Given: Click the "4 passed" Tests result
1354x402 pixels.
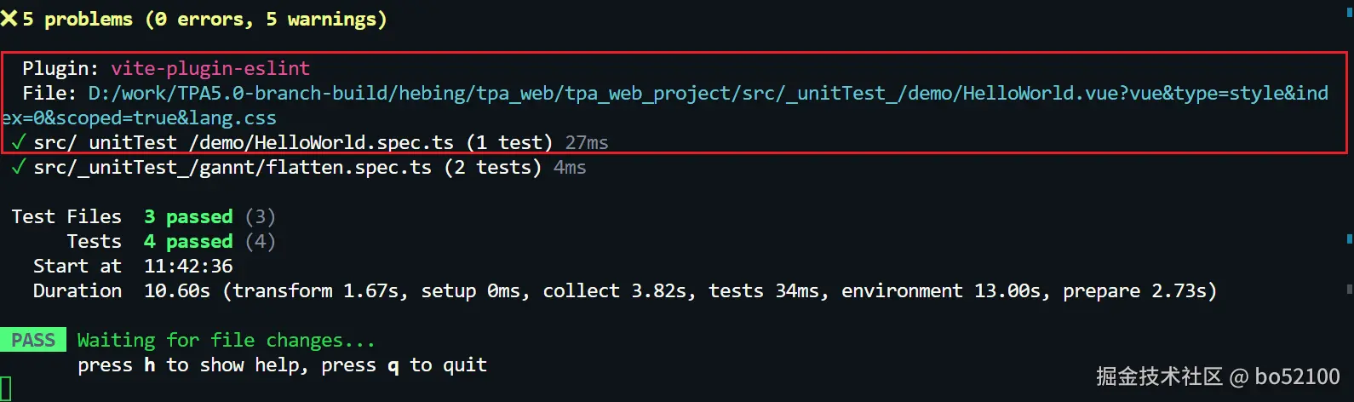Looking at the screenshot, I should [188, 242].
